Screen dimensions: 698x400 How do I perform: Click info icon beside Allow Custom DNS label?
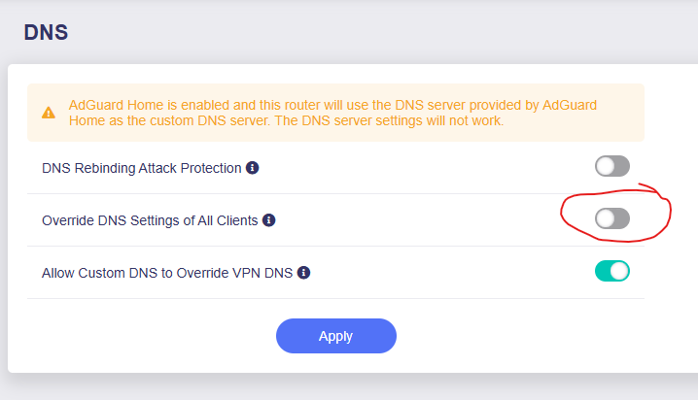coord(303,273)
